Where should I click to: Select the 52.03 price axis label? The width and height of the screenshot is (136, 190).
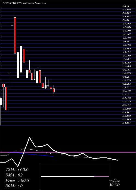126,119
